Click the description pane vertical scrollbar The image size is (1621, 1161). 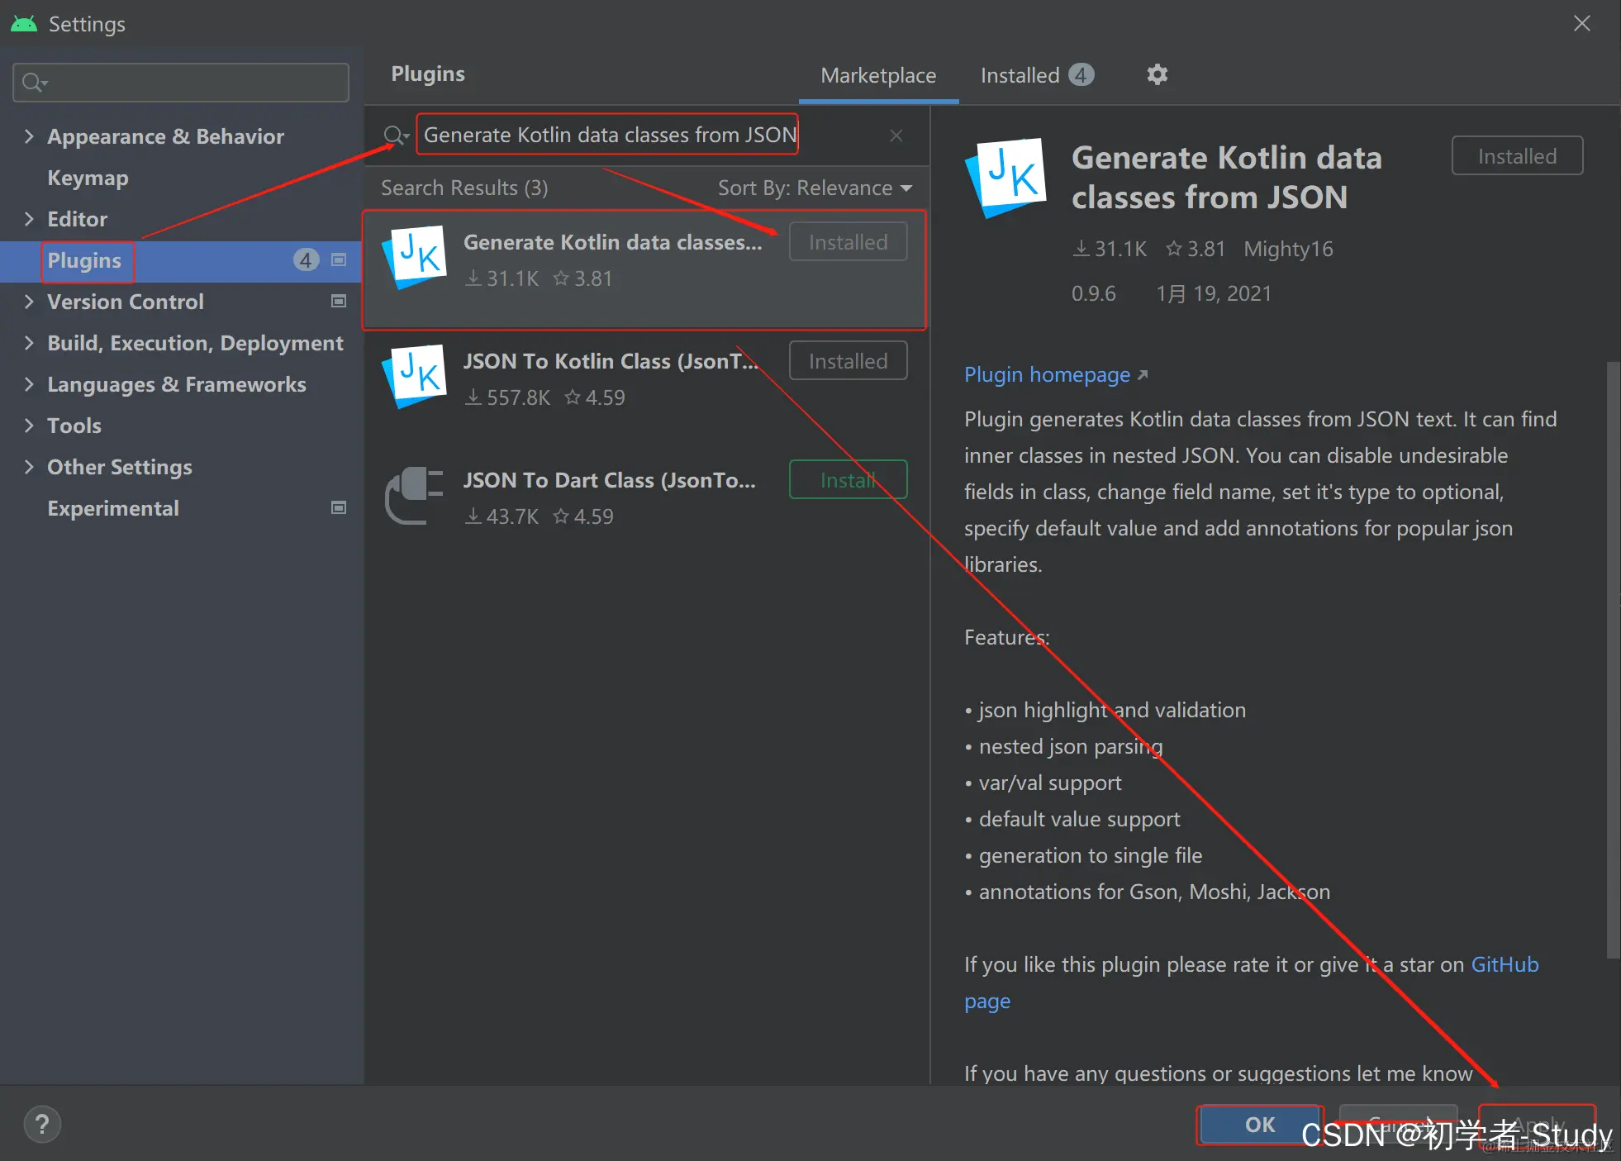(1612, 661)
